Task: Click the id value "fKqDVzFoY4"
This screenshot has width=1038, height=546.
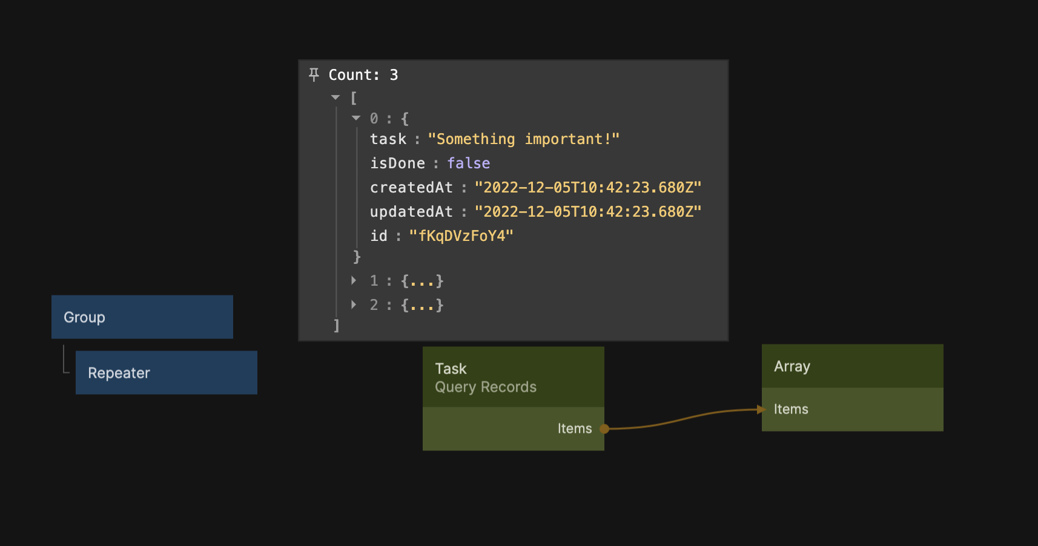Action: coord(461,236)
